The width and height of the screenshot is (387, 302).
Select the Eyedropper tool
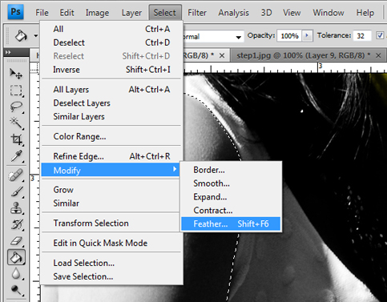click(x=16, y=156)
